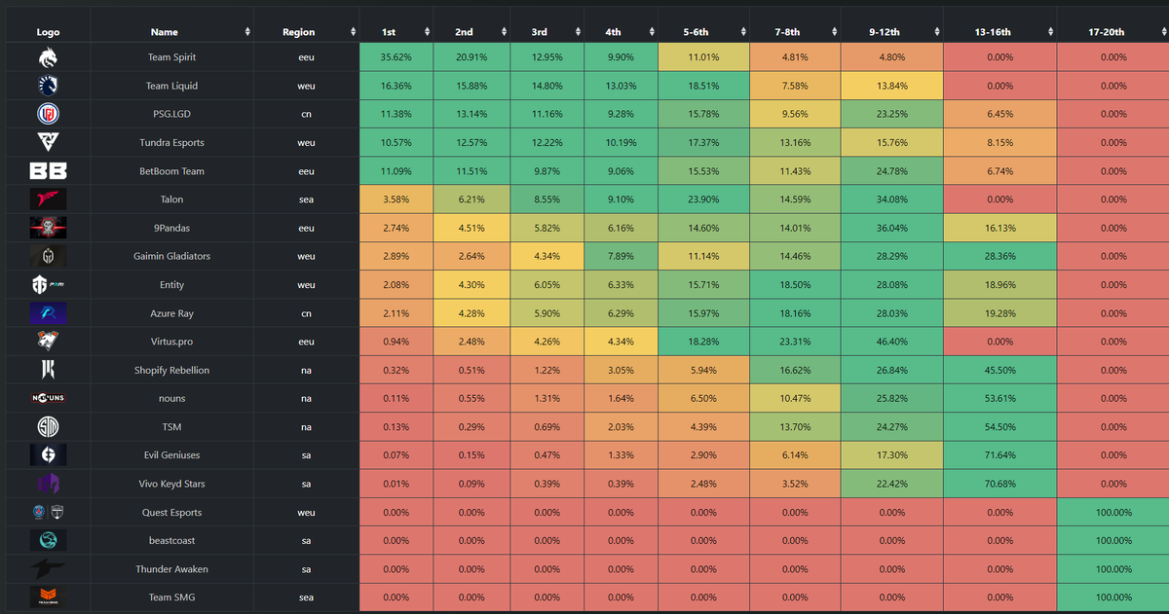Click the Team Liquid horse logo
Viewport: 1169px width, 614px height.
click(x=48, y=86)
